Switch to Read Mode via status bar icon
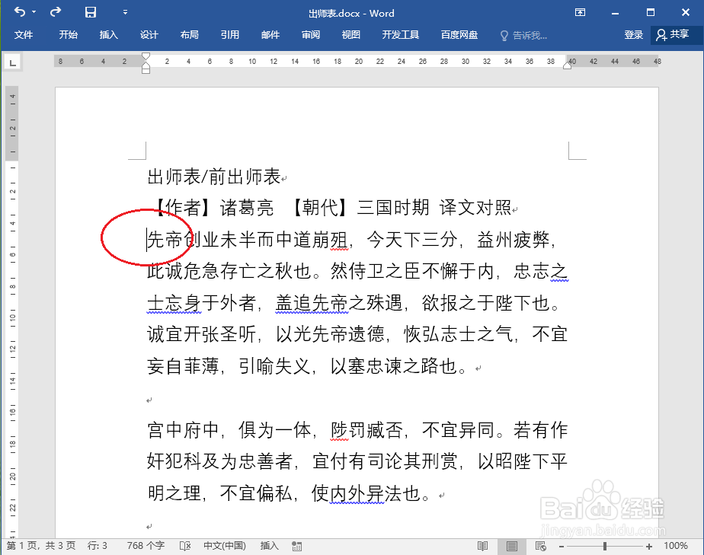Screen dimensions: 704x555 [x=482, y=545]
